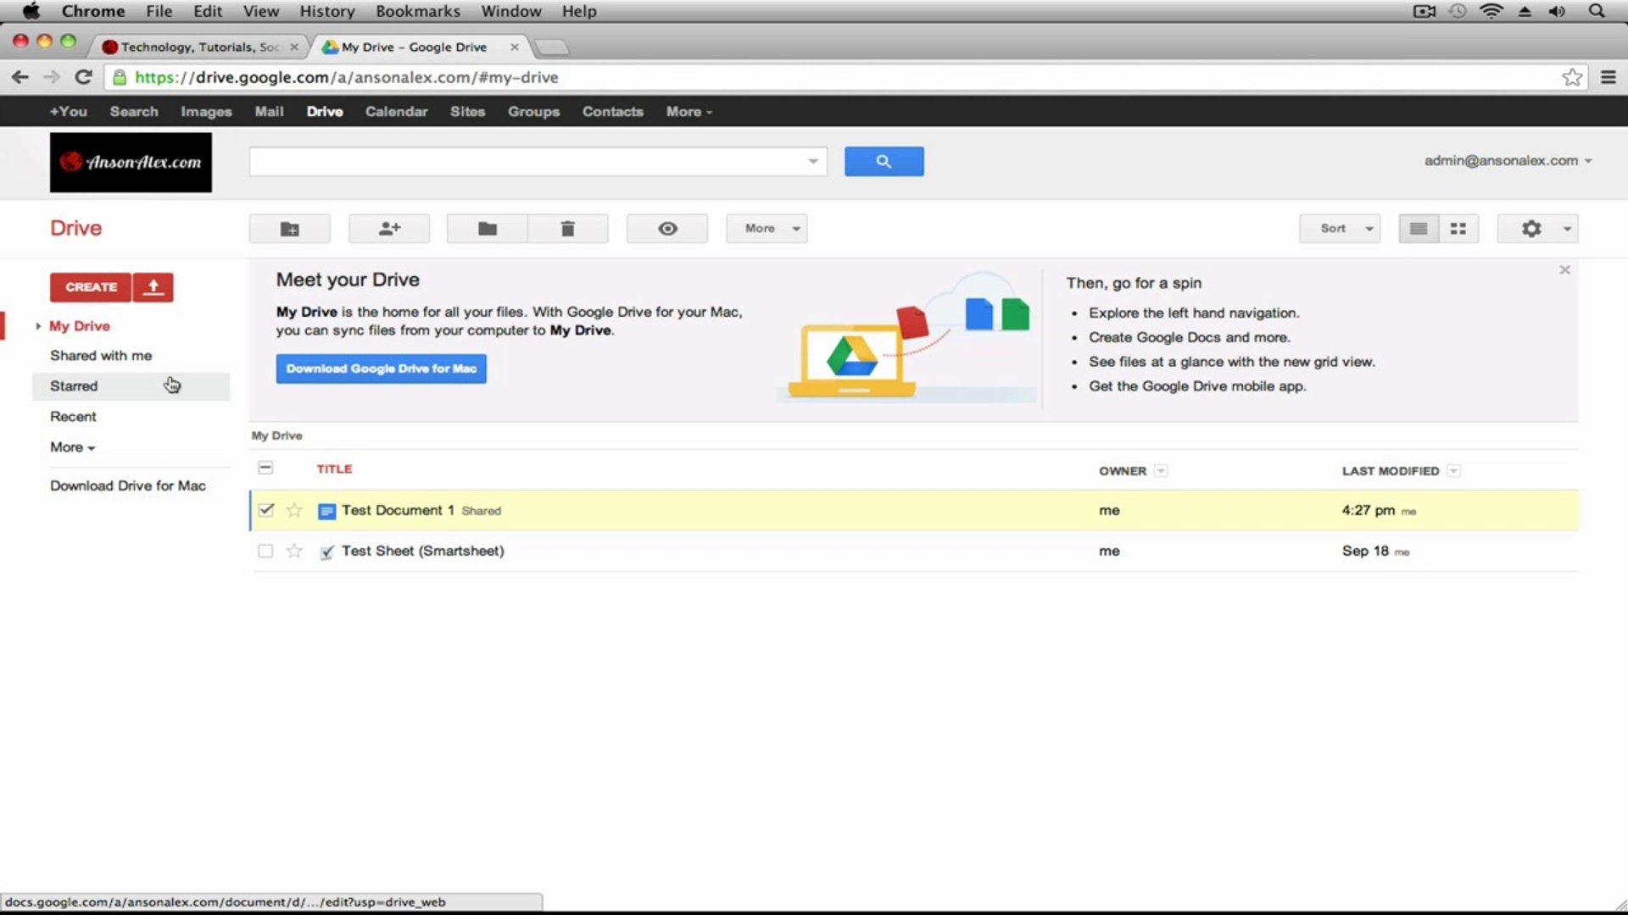The height and width of the screenshot is (915, 1628).
Task: Click Download Google Drive for Mac button
Action: click(381, 369)
